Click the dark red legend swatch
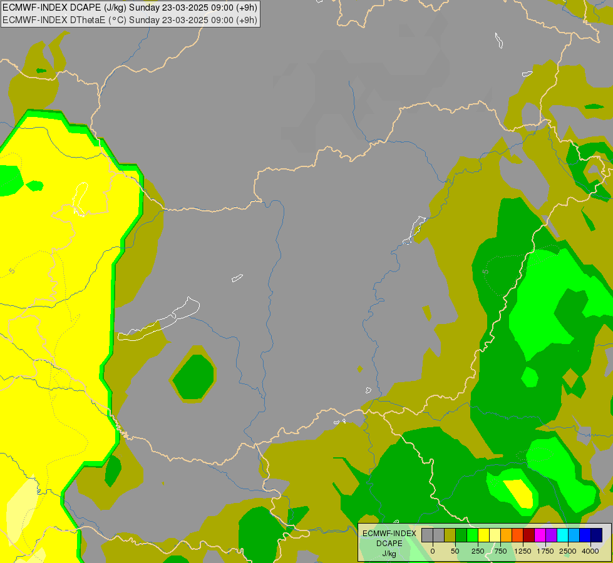613x563 pixels. [x=529, y=535]
